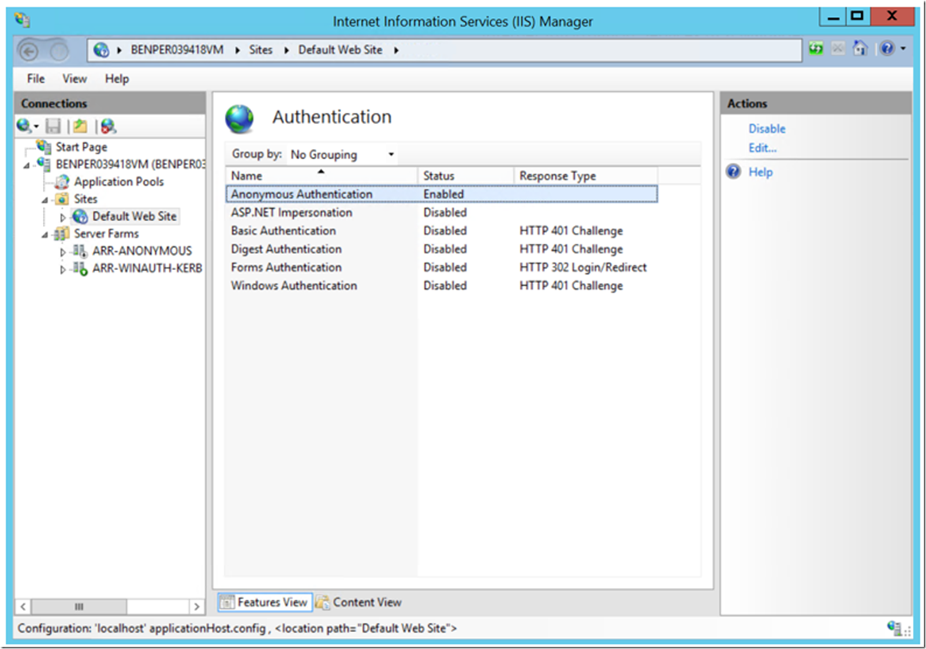Click the Help icon in Actions pane
Screen dimensions: 926x649
733,171
